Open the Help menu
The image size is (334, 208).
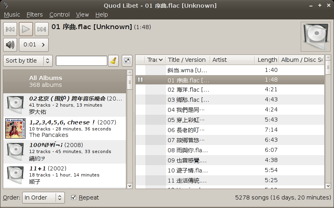(x=102, y=15)
